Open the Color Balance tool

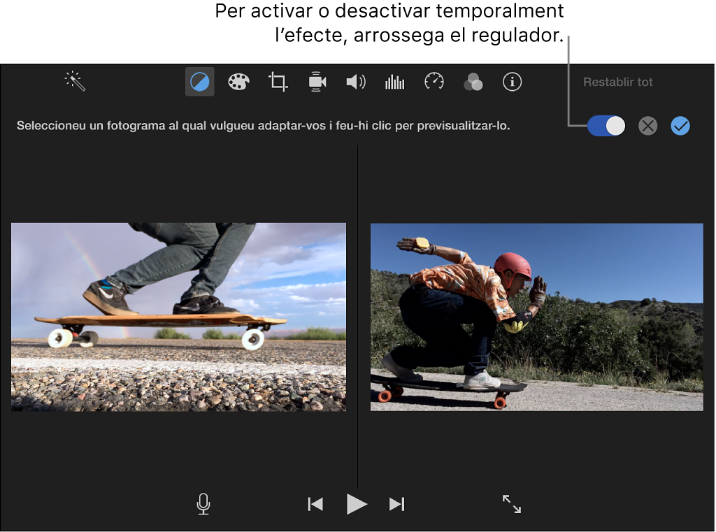pyautogui.click(x=199, y=81)
